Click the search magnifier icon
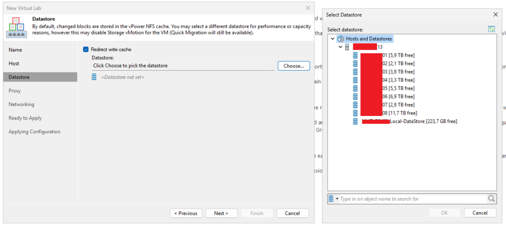 click(492, 199)
